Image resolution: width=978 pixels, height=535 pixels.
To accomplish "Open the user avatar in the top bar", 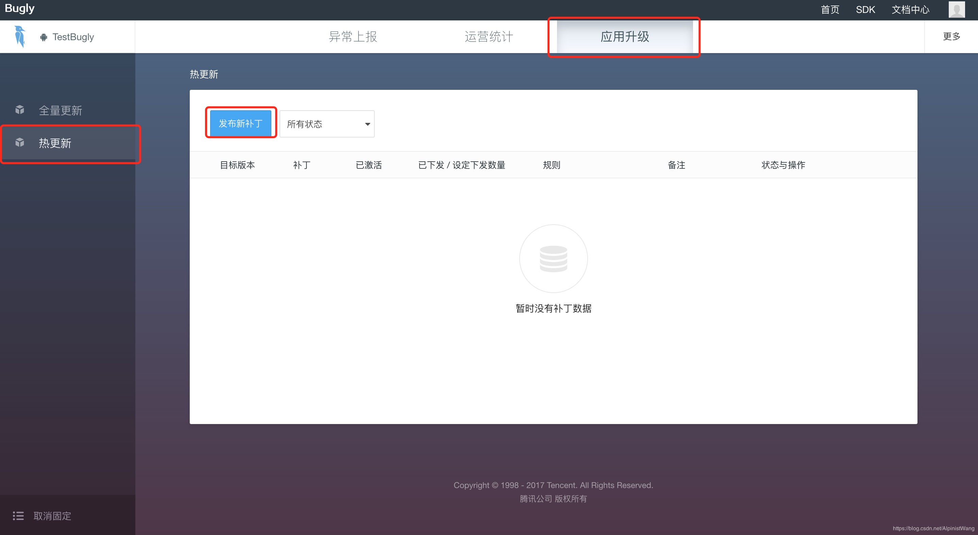I will pyautogui.click(x=957, y=9).
